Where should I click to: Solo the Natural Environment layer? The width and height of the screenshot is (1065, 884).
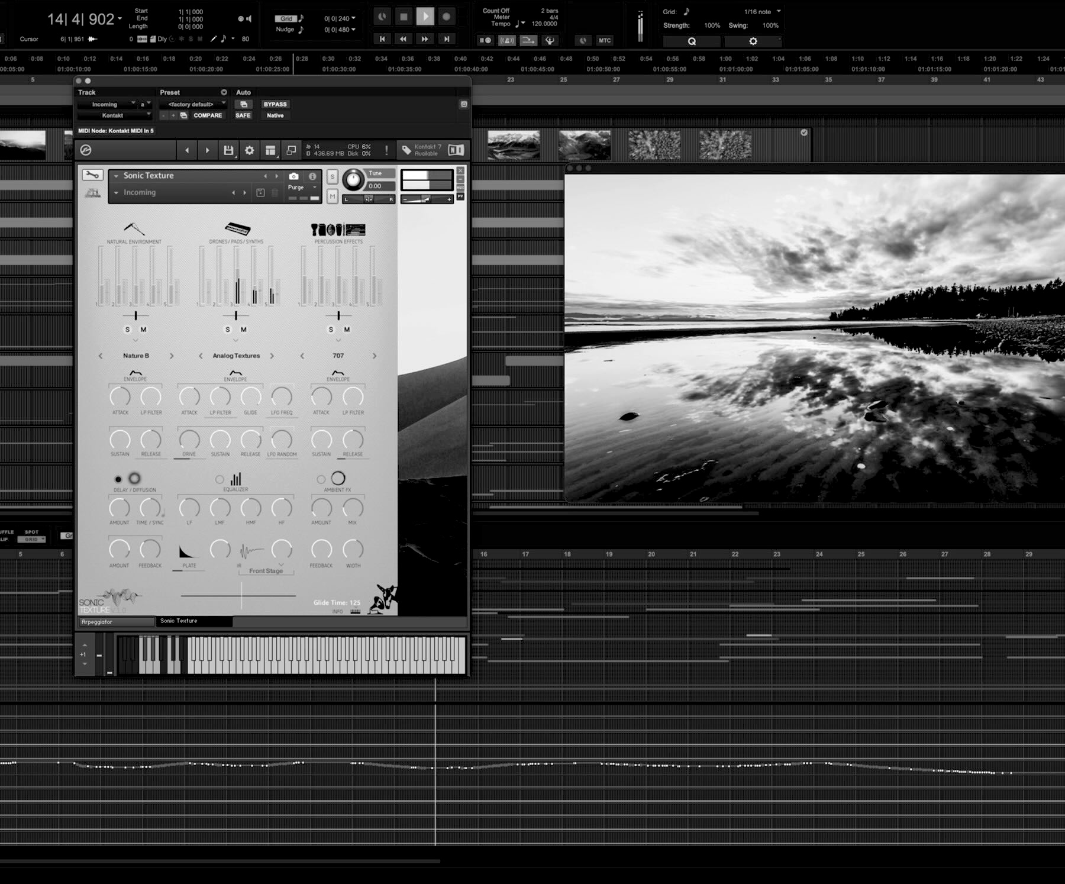tap(127, 330)
